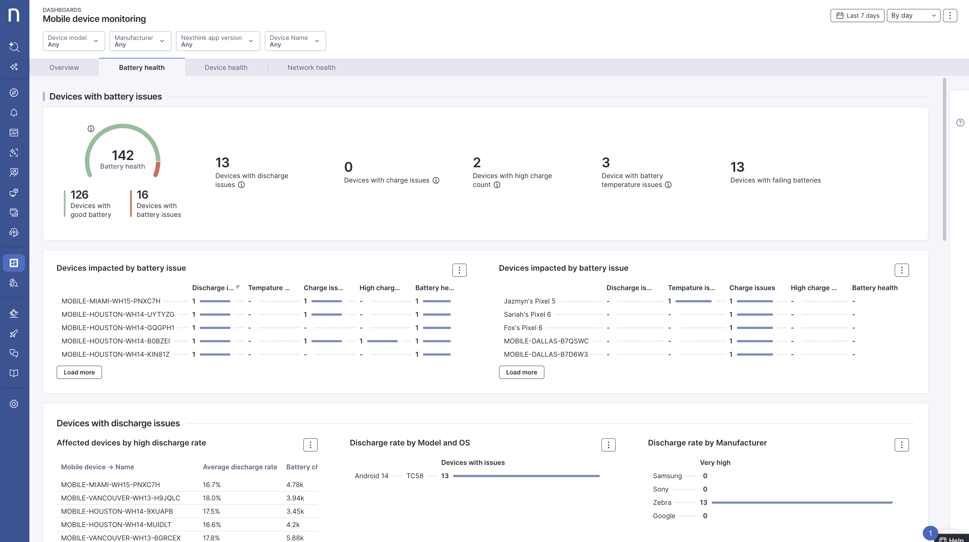Sort by the Discharge issues column header
Screen dimensions: 969x542
coord(213,288)
